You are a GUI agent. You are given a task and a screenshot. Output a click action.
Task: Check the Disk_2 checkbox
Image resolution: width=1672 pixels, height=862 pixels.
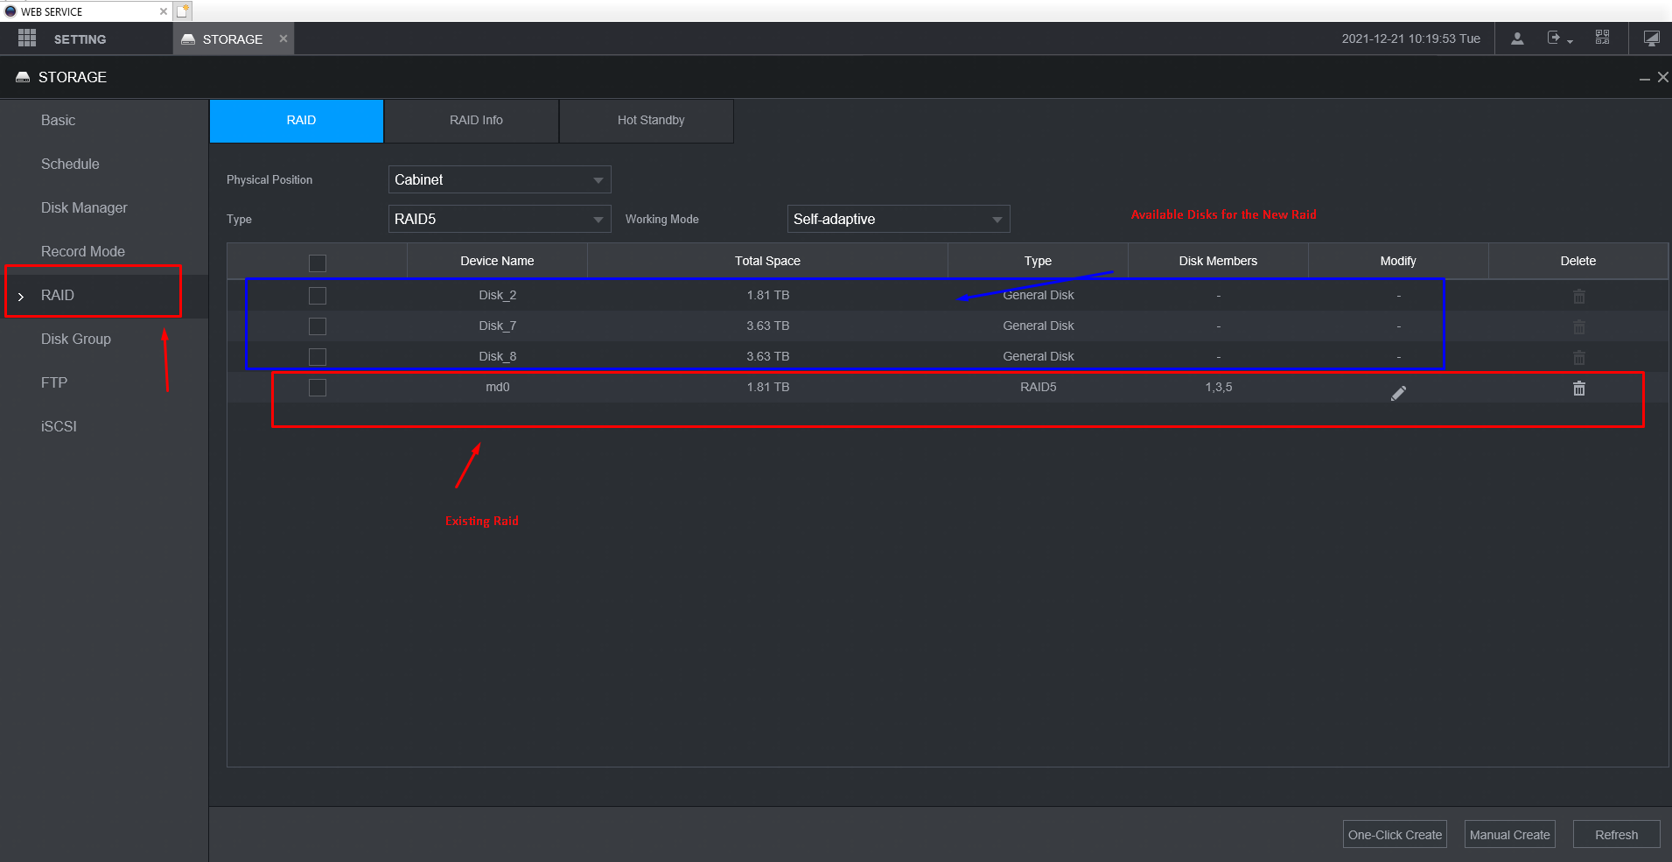pyautogui.click(x=318, y=296)
